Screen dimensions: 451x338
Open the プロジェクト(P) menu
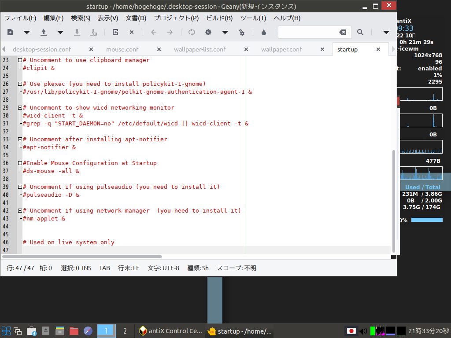click(x=176, y=18)
